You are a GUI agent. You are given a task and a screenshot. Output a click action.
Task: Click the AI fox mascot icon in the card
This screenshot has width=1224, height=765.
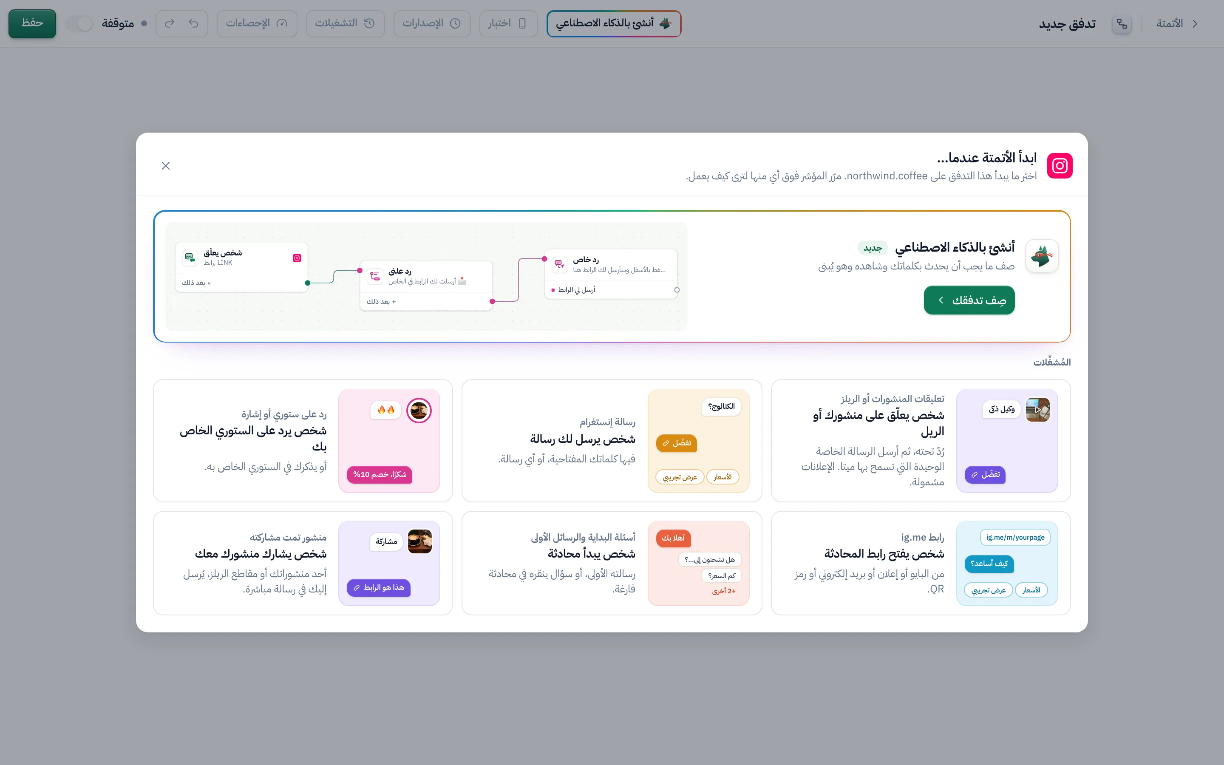(1042, 256)
